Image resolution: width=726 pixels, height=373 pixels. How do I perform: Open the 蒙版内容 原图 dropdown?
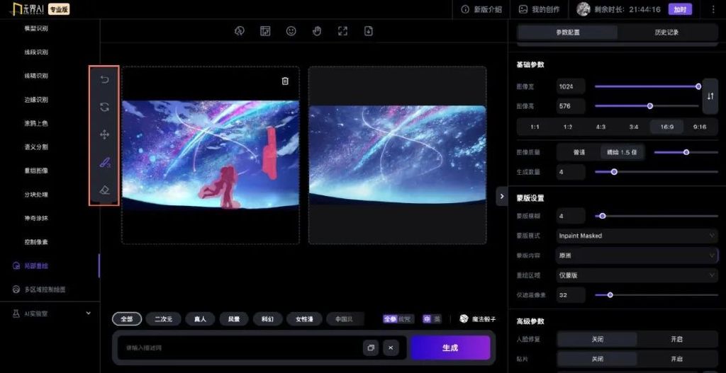pyautogui.click(x=637, y=255)
